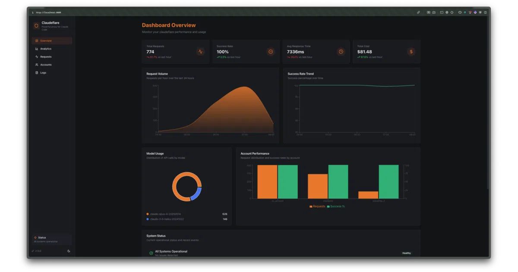The height and width of the screenshot is (272, 518).
Task: Click the Success Rate checkmark icon
Action: [271, 52]
